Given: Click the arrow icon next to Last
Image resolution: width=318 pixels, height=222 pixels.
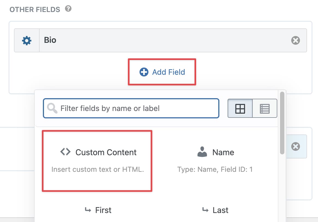Looking at the screenshot, I should [205, 210].
